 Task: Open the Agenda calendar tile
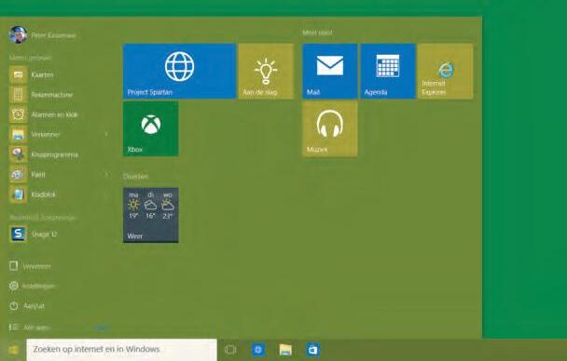(388, 71)
